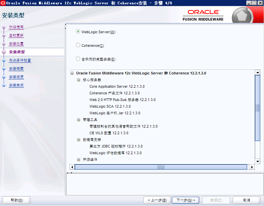Open the 自动更新 step
Viewport: 264px width, 206px height.
point(16,35)
